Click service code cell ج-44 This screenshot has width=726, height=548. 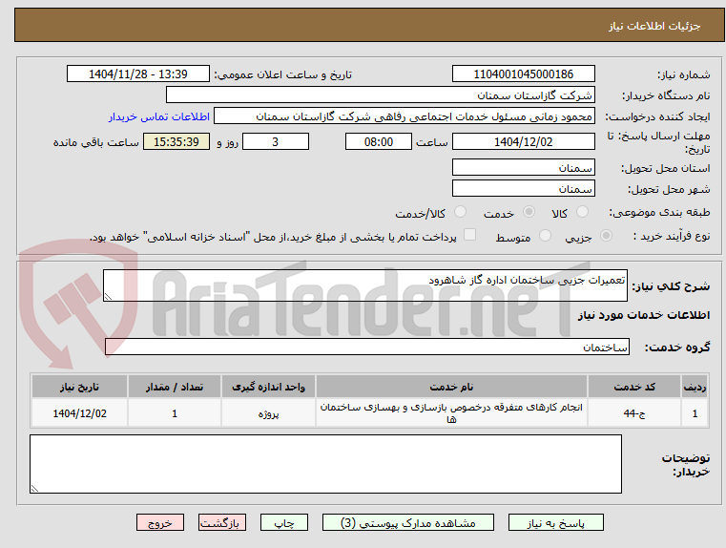coord(634,413)
